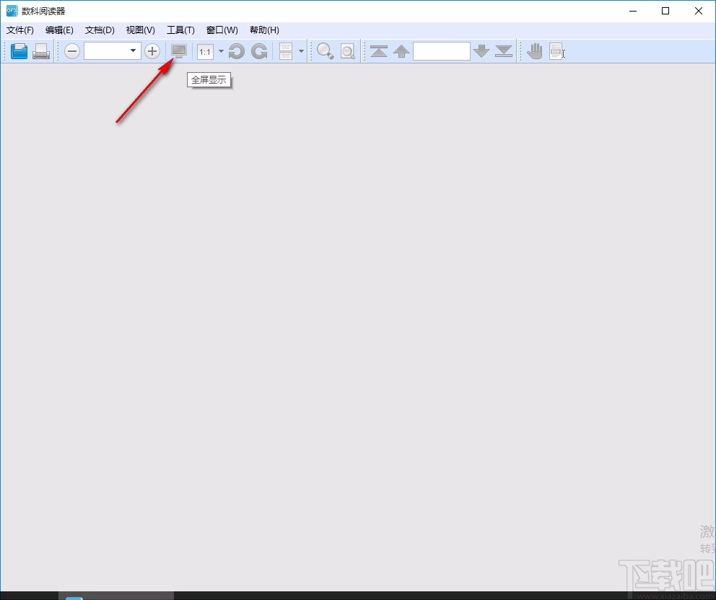716x600 pixels.
Task: Rotate page clockwise
Action: click(259, 51)
